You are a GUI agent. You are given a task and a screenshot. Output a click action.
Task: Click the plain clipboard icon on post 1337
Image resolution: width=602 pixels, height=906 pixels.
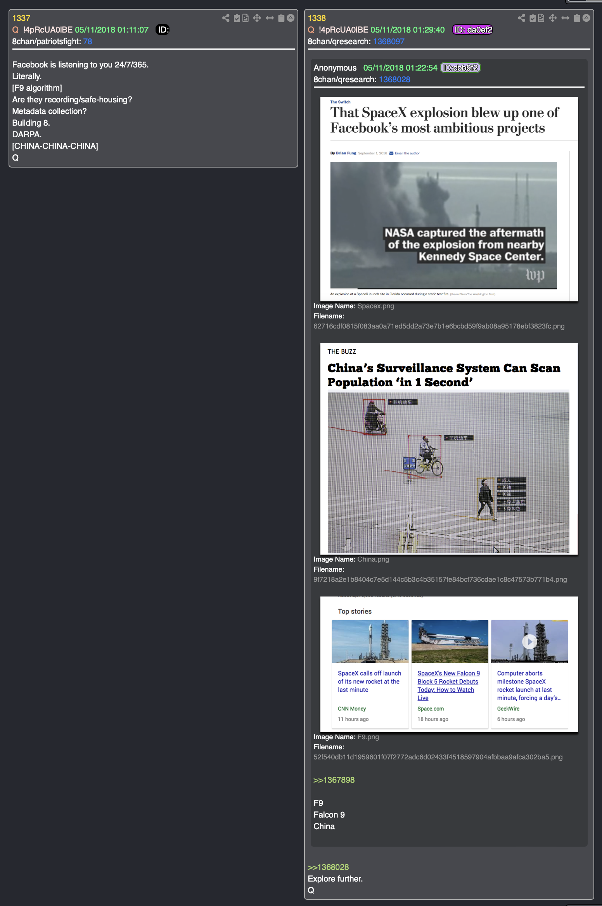[x=282, y=18]
